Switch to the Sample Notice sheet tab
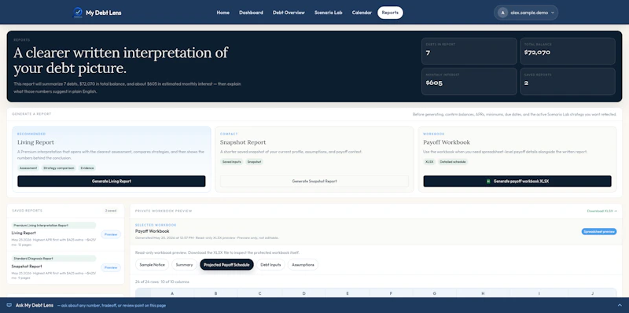Screen dimensions: 629x313 point(152,265)
